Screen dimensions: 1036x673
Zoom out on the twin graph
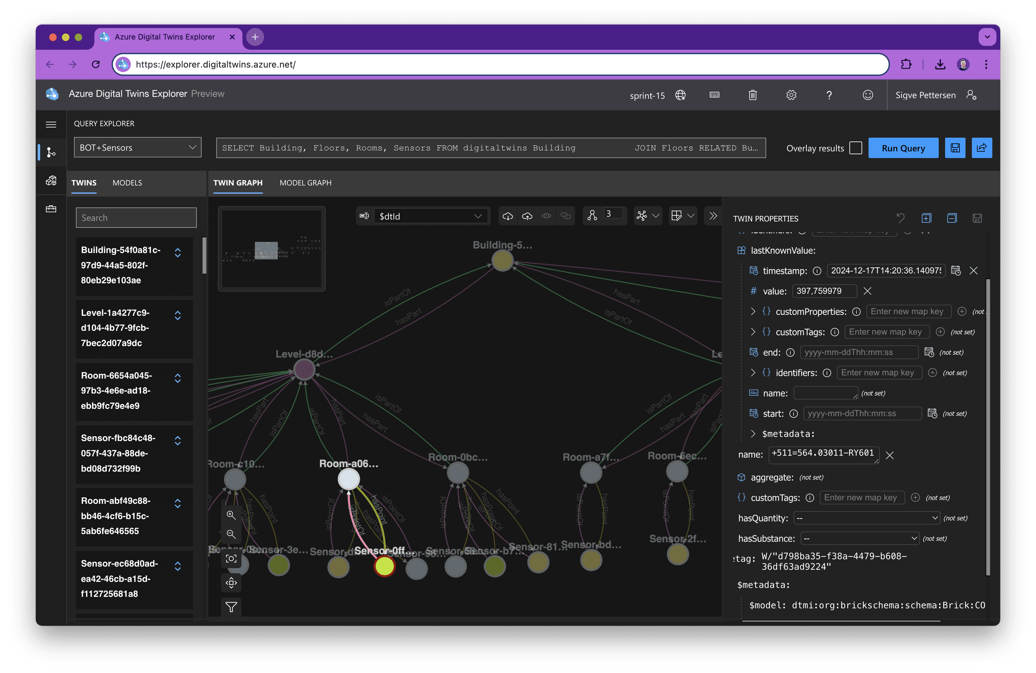point(231,534)
